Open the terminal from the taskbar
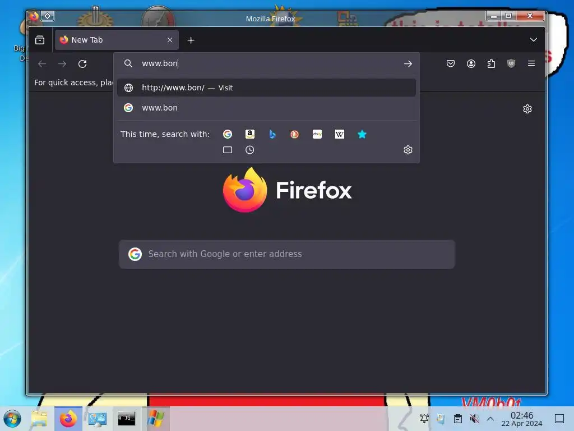The image size is (574, 431). [126, 418]
